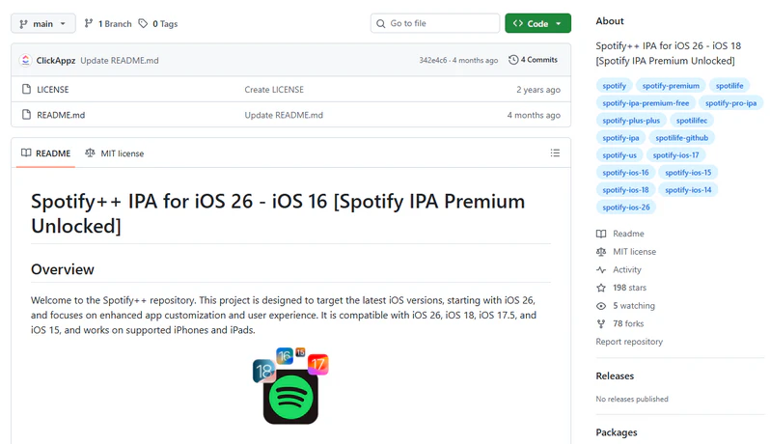Select the spotify-ipa-premium-free topic tag

pyautogui.click(x=646, y=103)
